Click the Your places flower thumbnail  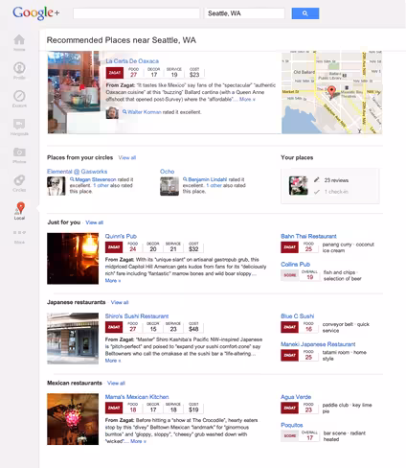299,185
